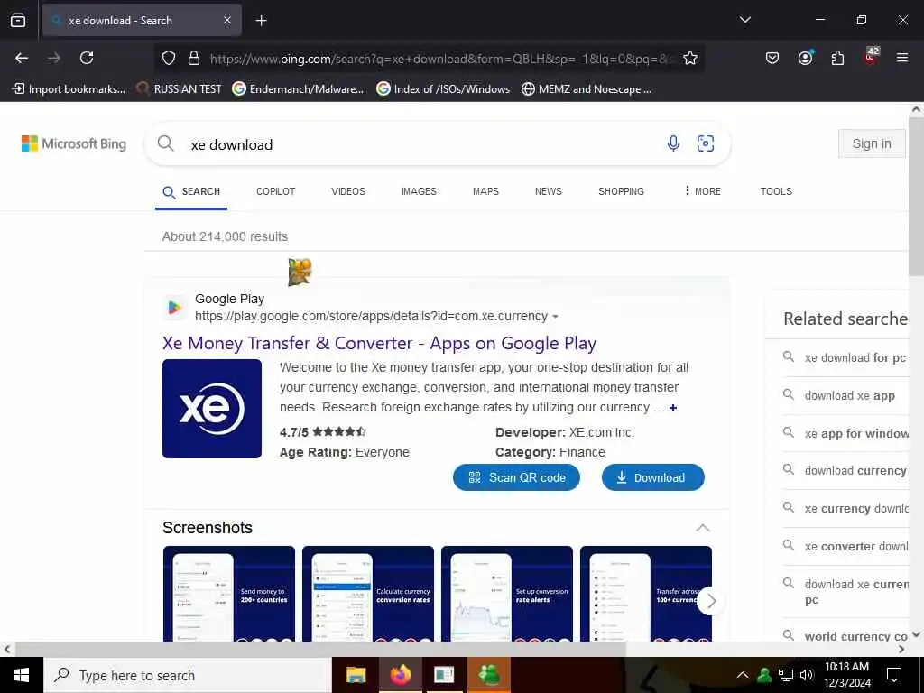Open the MEMZ and Noescape bookmark
Viewport: 924px width, 693px height.
(587, 89)
